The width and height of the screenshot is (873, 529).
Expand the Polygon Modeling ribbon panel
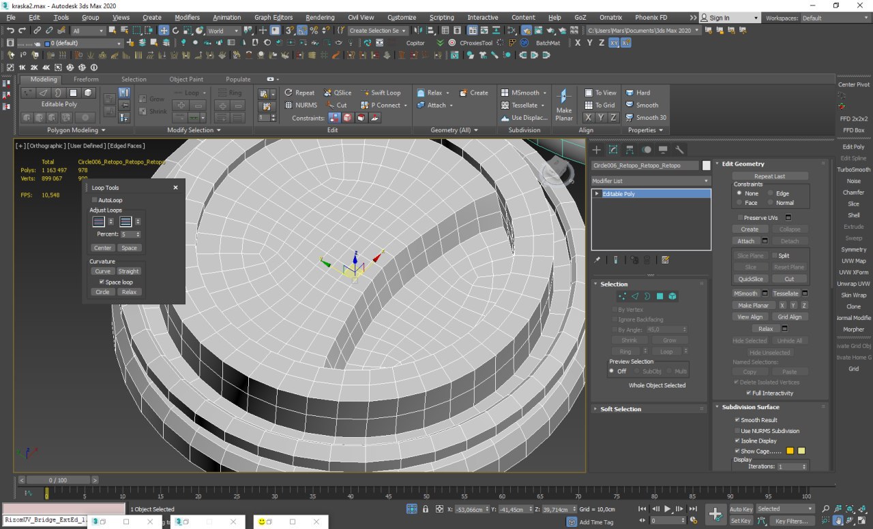click(x=76, y=130)
